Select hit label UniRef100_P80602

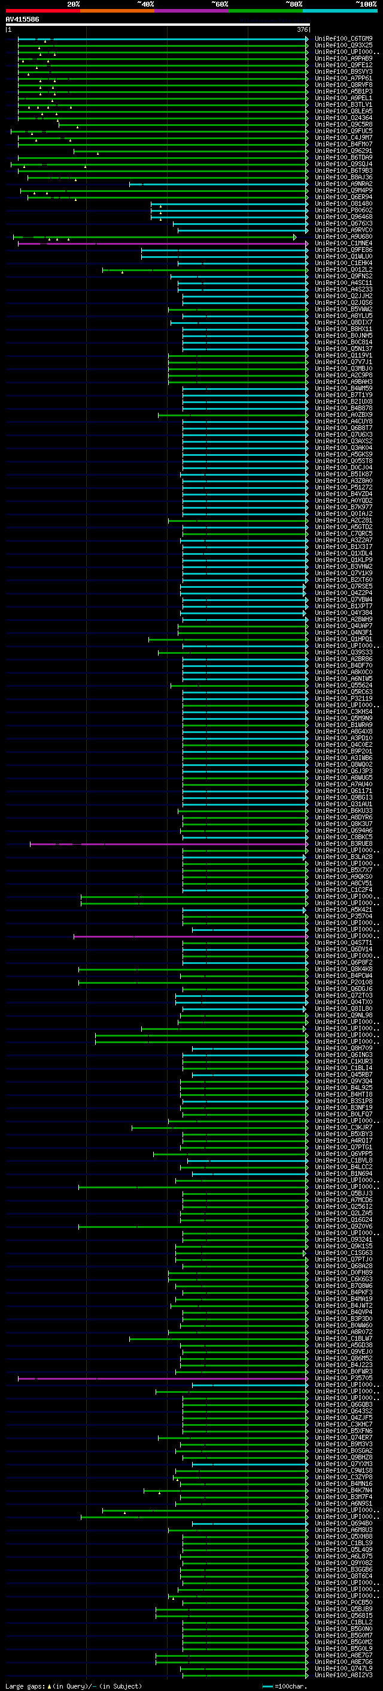tap(343, 210)
